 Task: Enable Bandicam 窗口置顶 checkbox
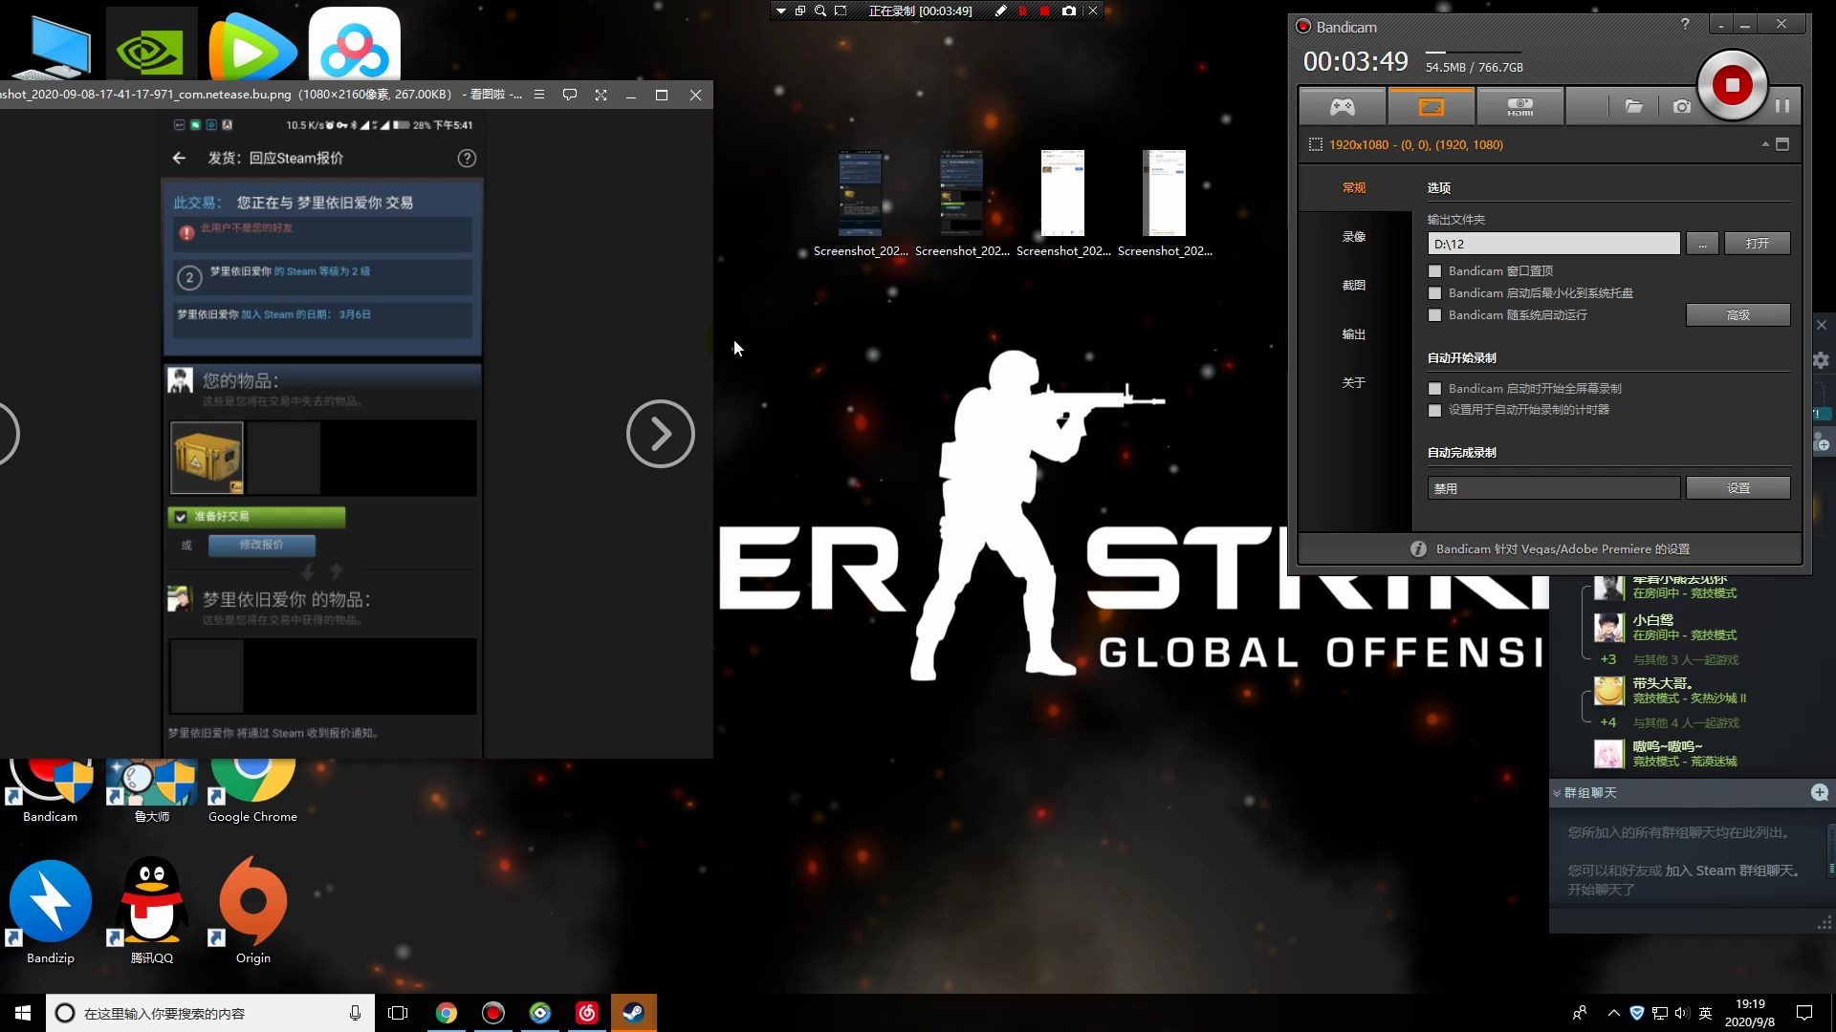tap(1434, 271)
